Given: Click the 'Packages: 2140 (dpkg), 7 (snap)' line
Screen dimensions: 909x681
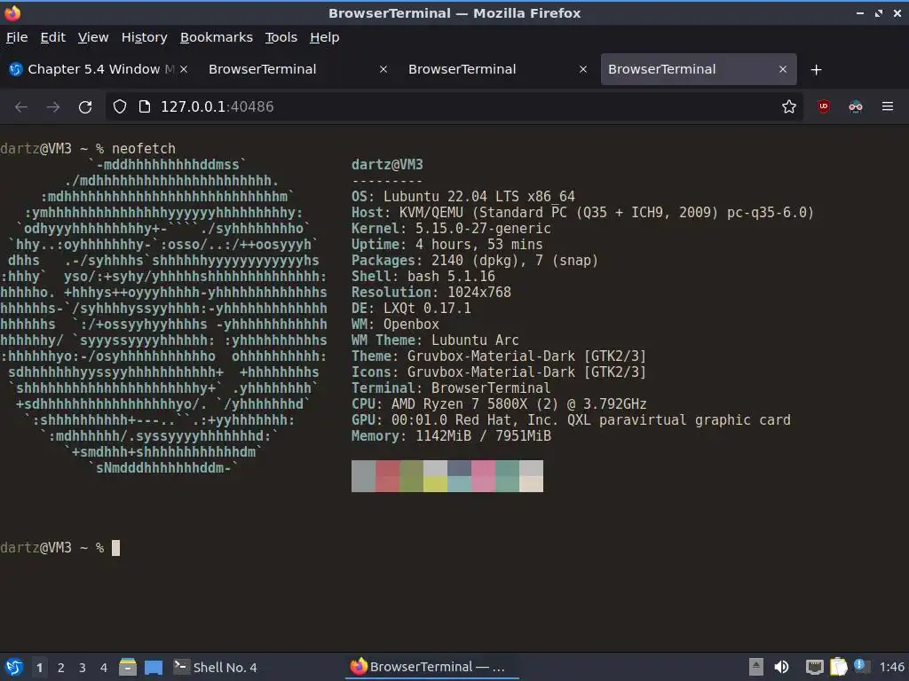Looking at the screenshot, I should pyautogui.click(x=475, y=260).
